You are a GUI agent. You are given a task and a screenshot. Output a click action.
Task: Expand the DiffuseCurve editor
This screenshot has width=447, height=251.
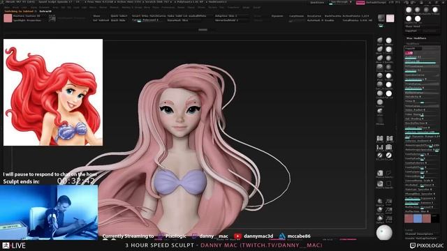(x=422, y=66)
